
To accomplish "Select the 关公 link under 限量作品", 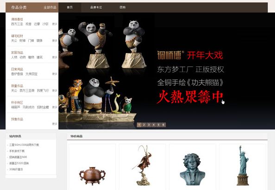I will tap(14, 90).
